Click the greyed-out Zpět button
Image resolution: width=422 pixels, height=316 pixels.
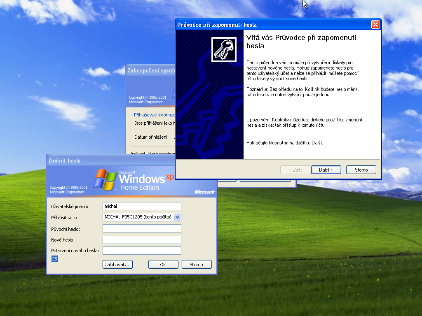pyautogui.click(x=295, y=170)
